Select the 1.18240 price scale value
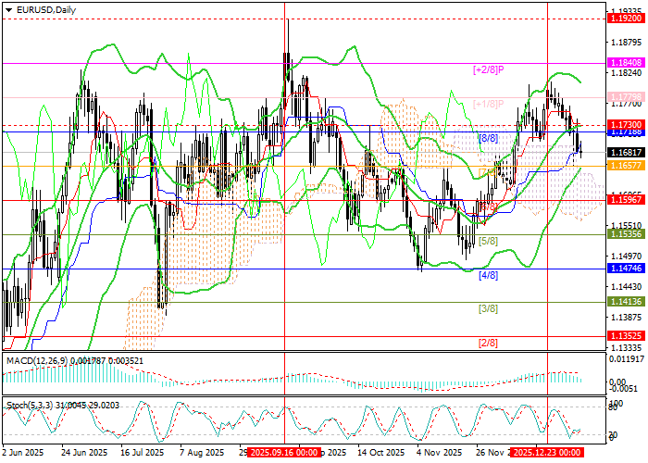Screen dimensions: 648x463 625,73
